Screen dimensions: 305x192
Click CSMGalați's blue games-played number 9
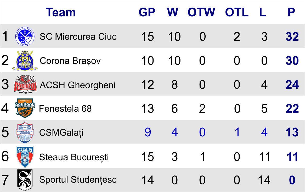click(x=148, y=132)
